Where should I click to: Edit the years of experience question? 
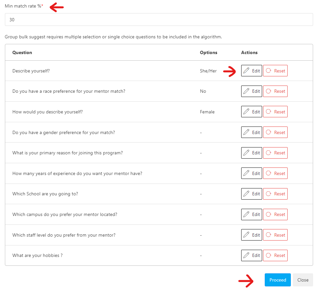251,173
